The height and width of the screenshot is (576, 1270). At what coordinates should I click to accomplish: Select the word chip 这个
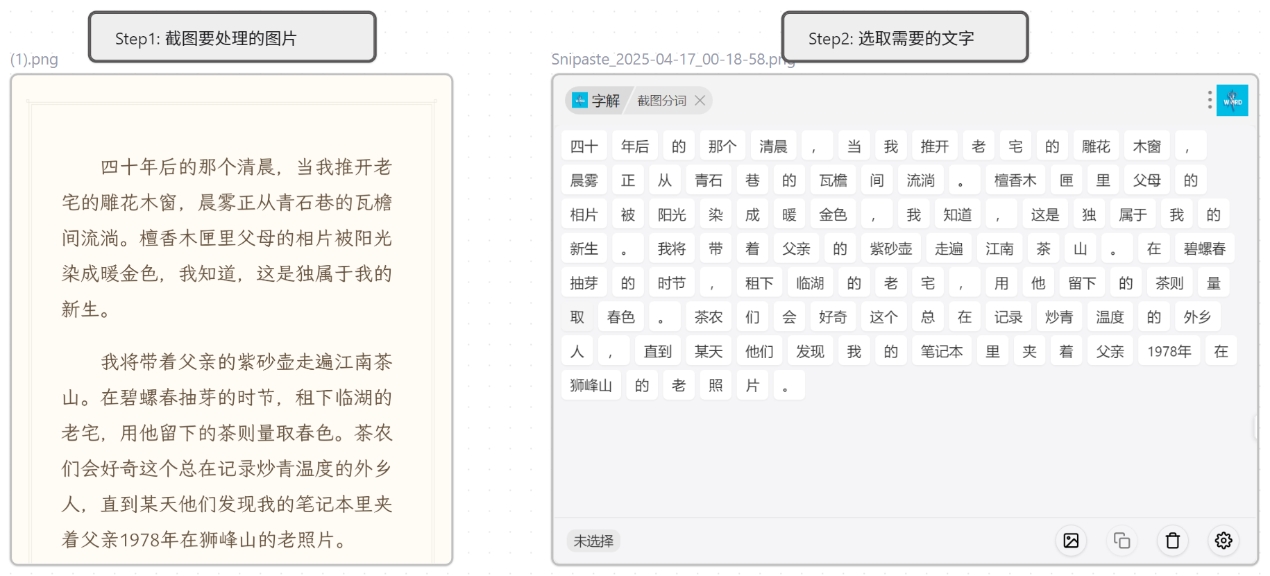[x=884, y=317]
